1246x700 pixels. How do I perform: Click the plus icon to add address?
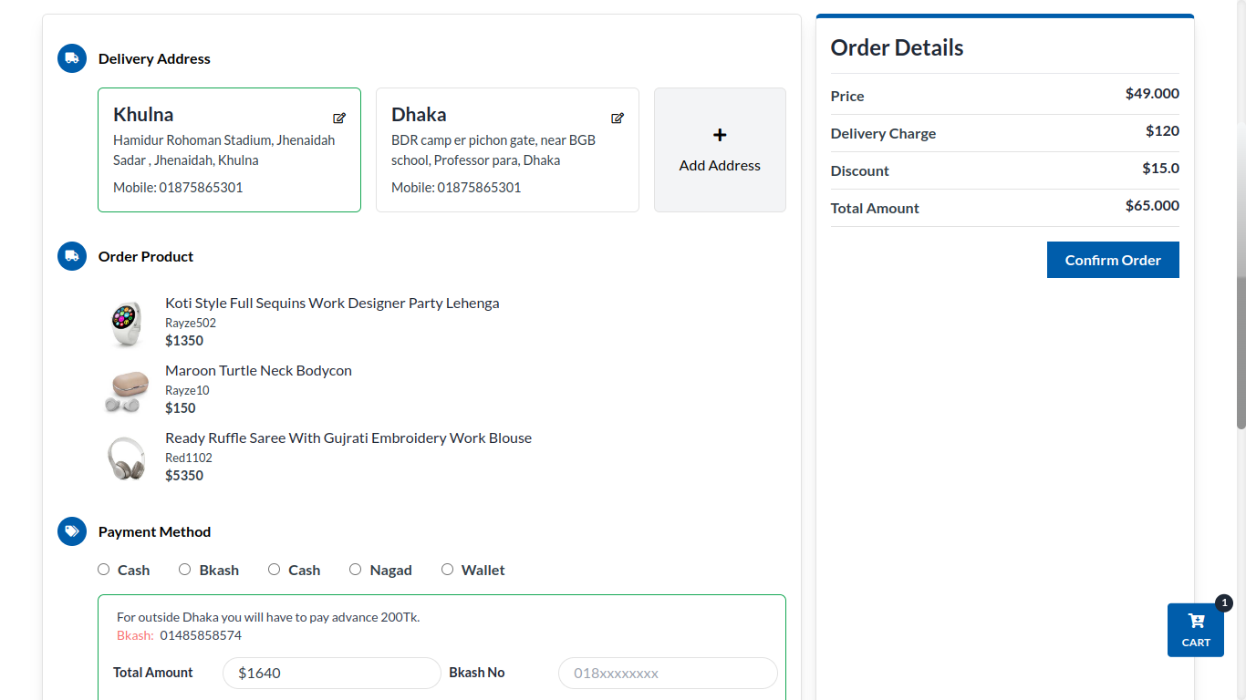(x=720, y=135)
